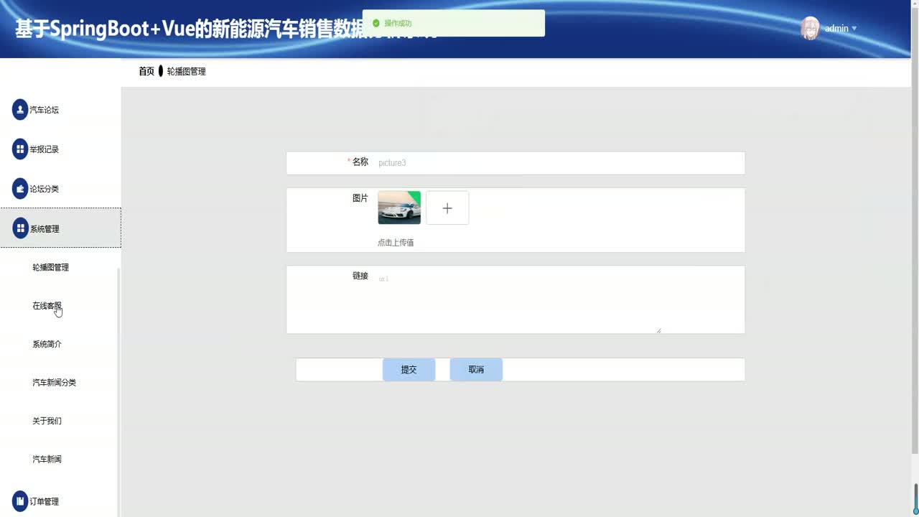
Task: Open the 论坛分类 menu
Action: point(60,189)
